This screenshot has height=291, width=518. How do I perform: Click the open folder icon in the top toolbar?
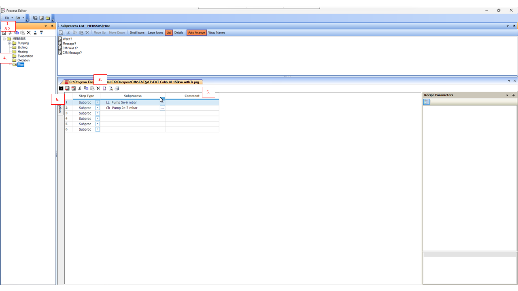pos(48,18)
